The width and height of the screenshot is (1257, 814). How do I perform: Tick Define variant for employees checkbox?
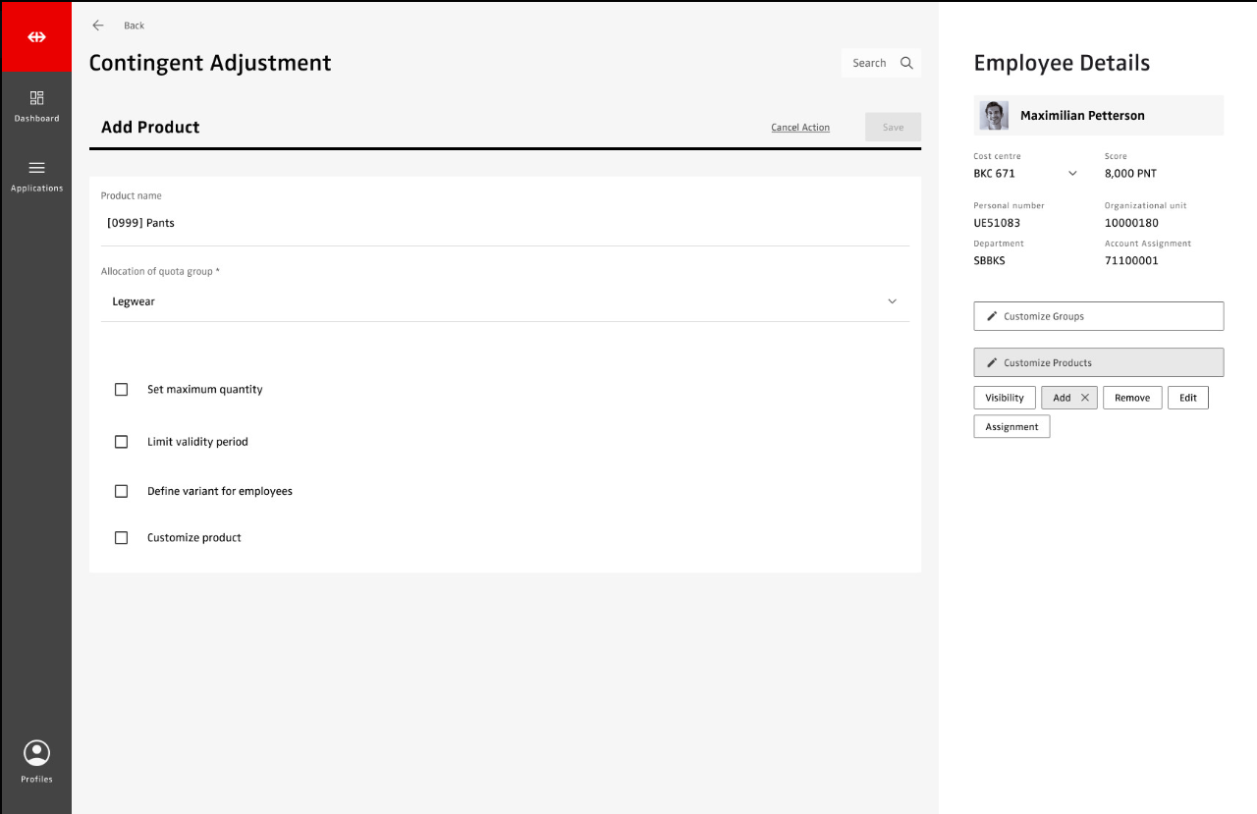pyautogui.click(x=122, y=491)
